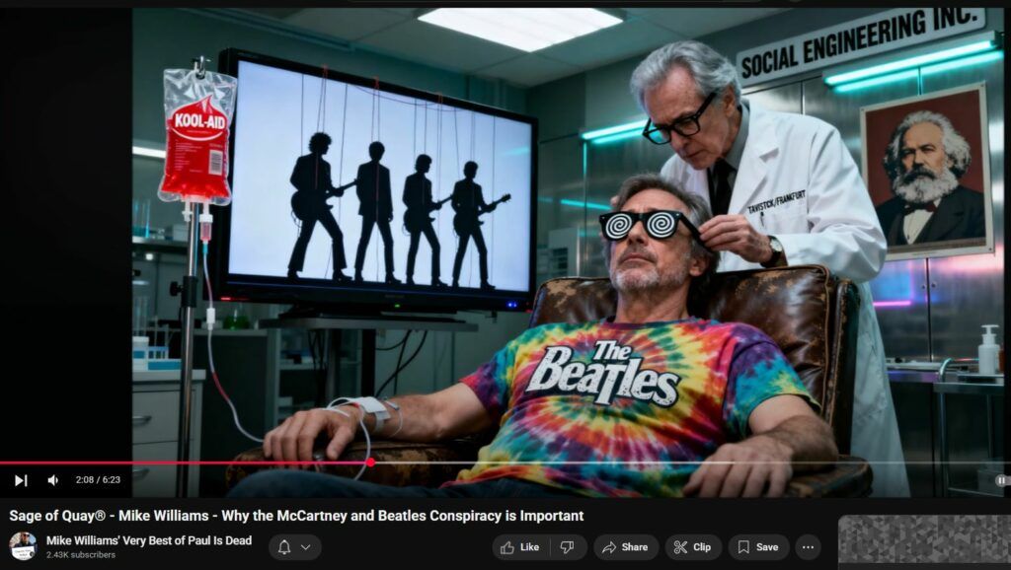
Task: Open the pixelated recommended video thumbnail
Action: coord(924,539)
